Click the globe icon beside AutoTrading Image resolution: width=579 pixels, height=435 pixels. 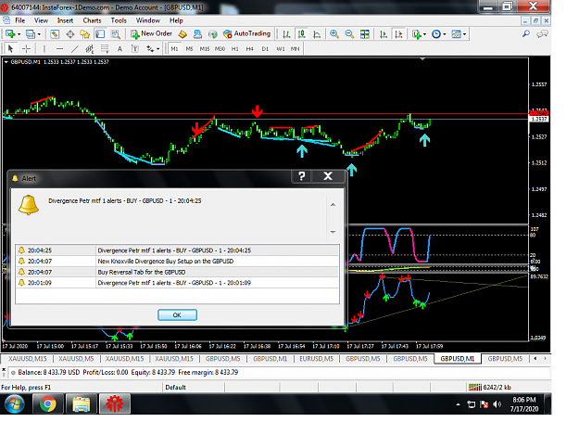pos(212,34)
